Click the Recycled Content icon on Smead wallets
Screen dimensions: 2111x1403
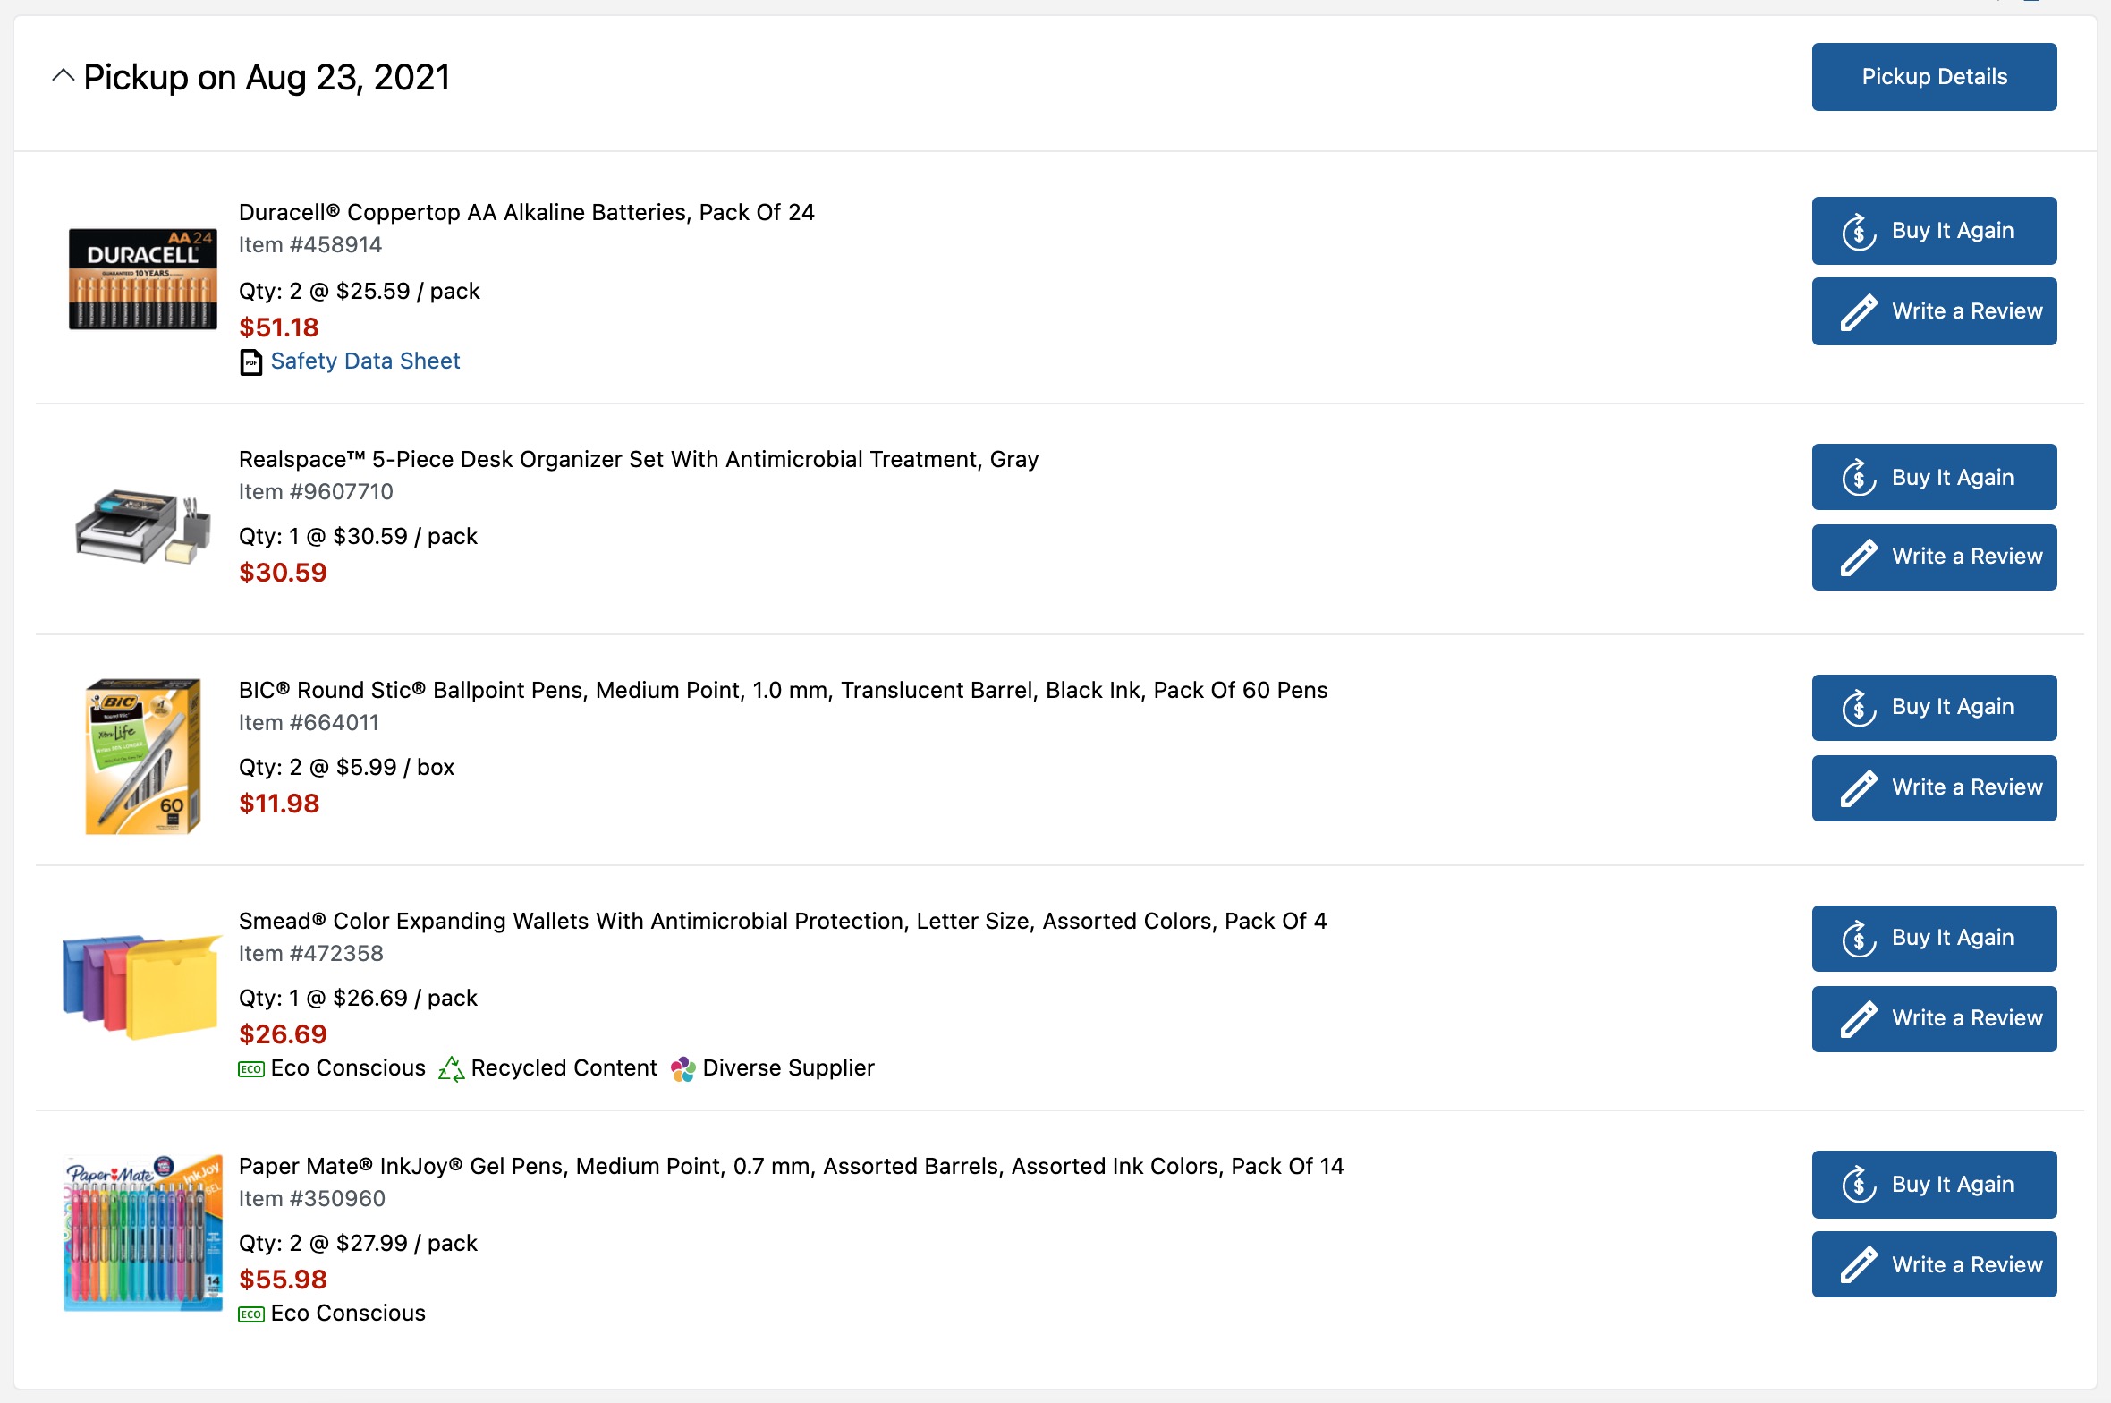click(x=451, y=1069)
